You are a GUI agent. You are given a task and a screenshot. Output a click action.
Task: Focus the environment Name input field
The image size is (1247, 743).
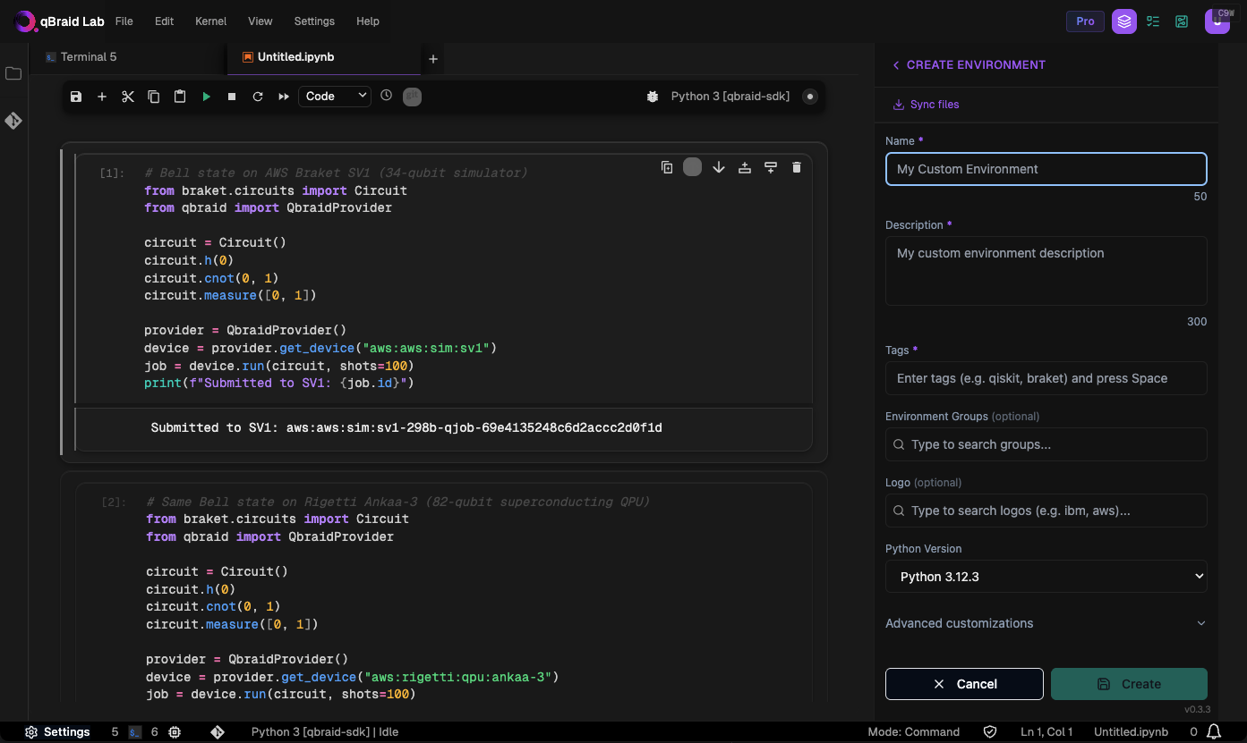(x=1046, y=169)
